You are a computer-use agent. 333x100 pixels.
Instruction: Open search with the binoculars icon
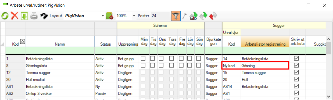tap(44, 16)
